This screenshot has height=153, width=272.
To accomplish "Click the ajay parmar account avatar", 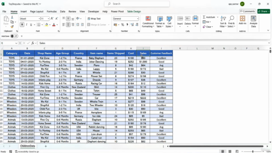I will pyautogui.click(x=242, y=4).
